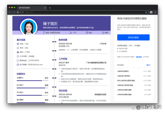The image size is (165, 113).
Task: Click the search magnifier in the address bar
Action: [23, 12]
